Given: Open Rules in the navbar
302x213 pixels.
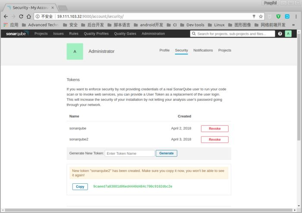Looking at the screenshot, I should 74,34.
